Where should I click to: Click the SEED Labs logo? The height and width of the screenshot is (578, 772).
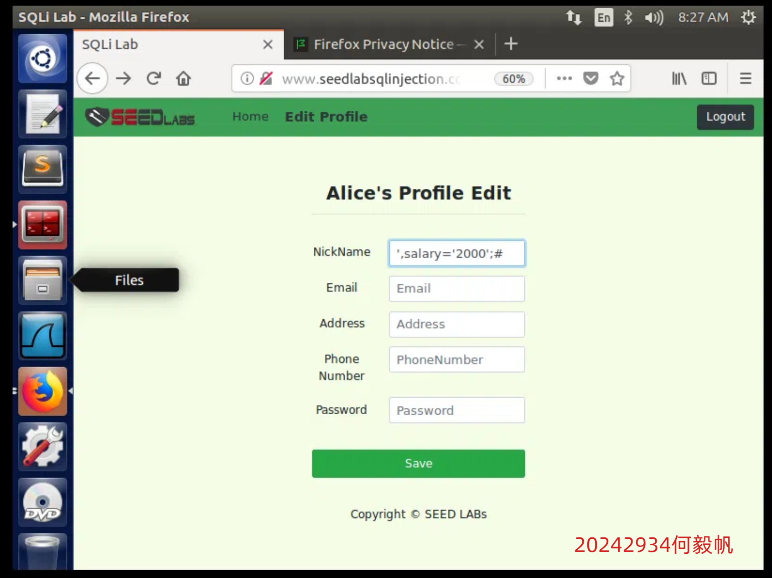click(140, 117)
